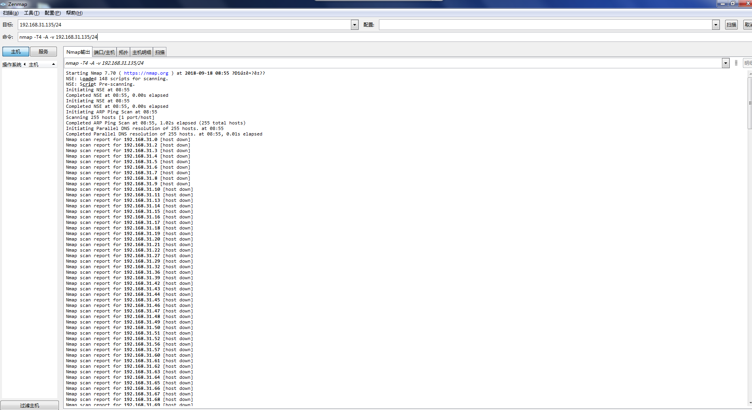Viewport: 752px width, 410px height.
Task: Click scan report line for 192.168.31.20
Action: pos(130,239)
